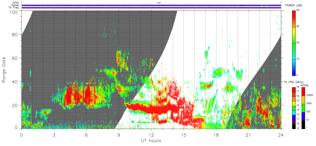Click the TX Freq row label
316x146 pixels.
click(x=14, y=7)
